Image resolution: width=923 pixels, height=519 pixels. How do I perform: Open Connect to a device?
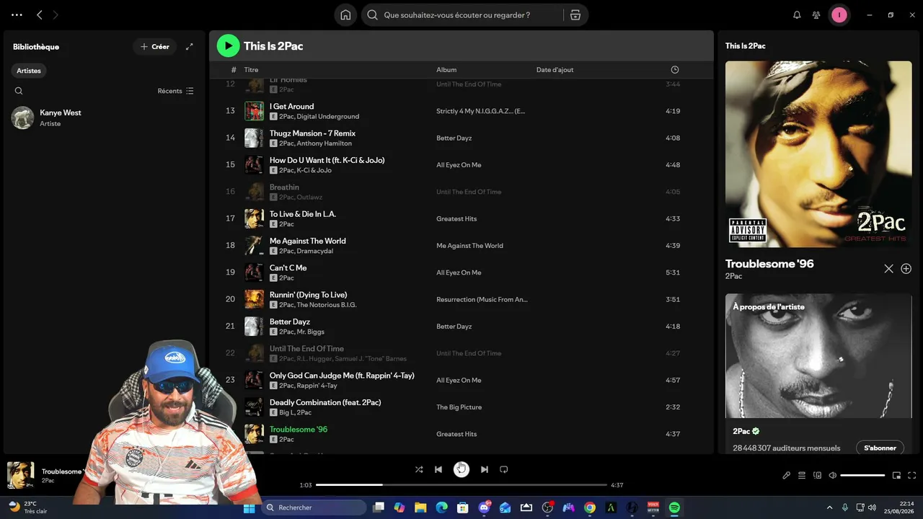coord(817,476)
